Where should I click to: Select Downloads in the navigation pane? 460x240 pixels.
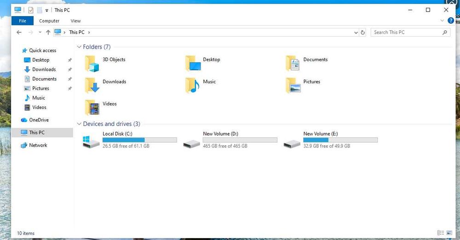pos(44,69)
